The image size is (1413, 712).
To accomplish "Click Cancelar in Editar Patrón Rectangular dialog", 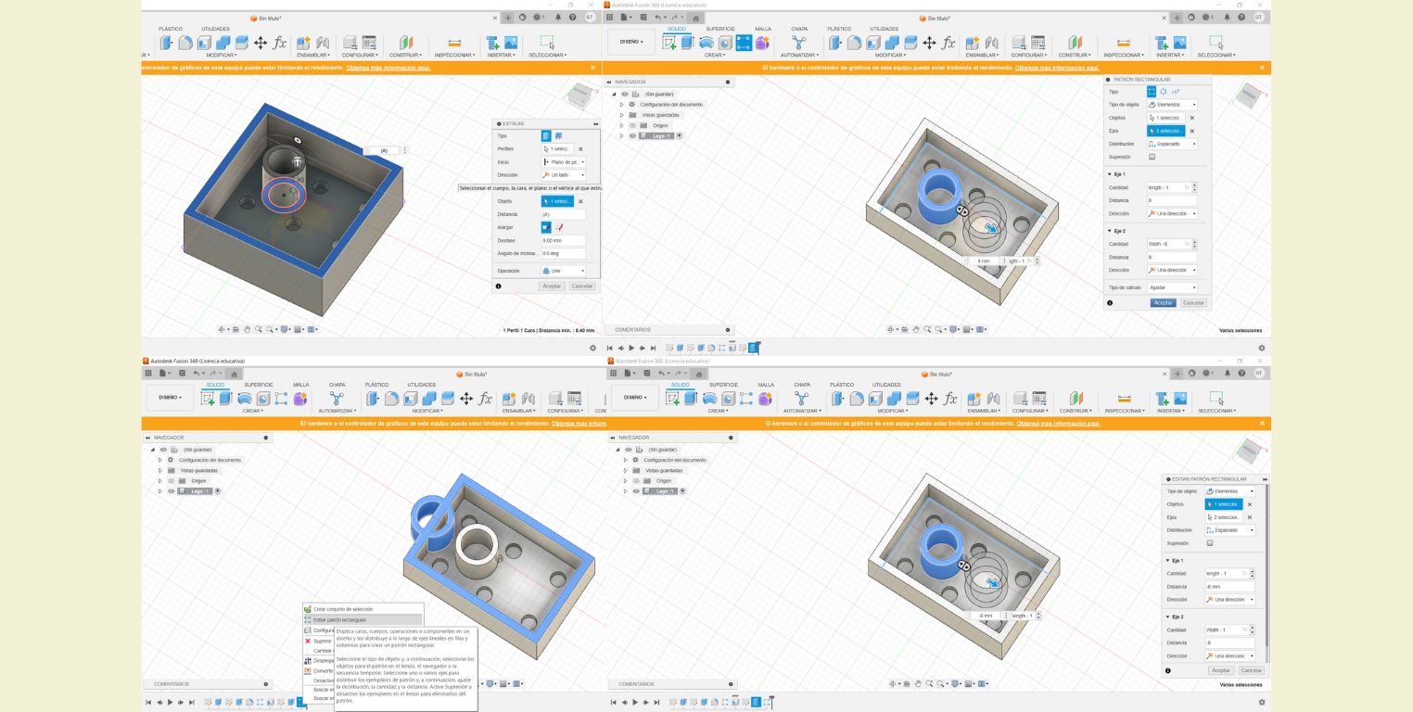I will [1252, 670].
